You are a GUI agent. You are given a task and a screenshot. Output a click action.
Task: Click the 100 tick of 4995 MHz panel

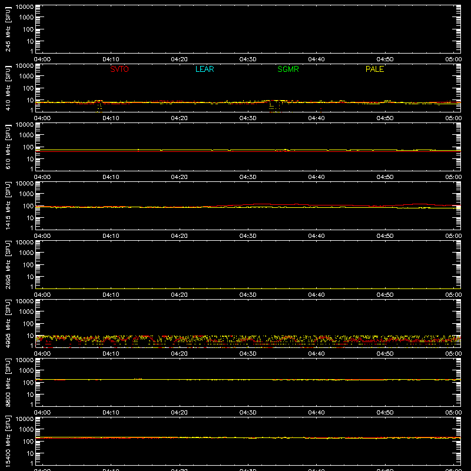28,324
